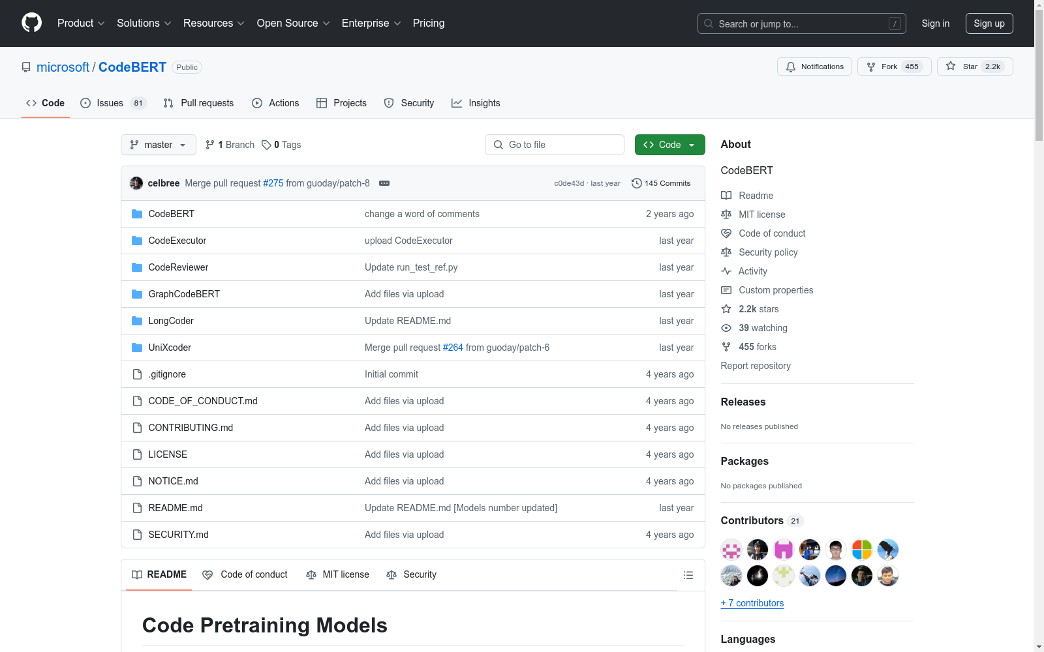Click the LICENSE file icon
This screenshot has height=652, width=1044.
coord(137,454)
